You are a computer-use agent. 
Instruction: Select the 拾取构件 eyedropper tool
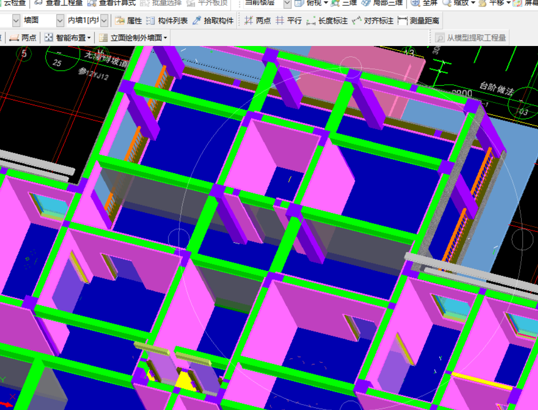point(213,21)
